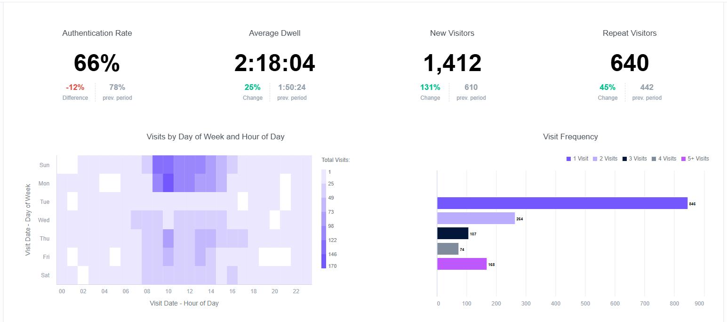The width and height of the screenshot is (727, 322).
Task: Select the 846 bar for 1 Visit
Action: [562, 203]
